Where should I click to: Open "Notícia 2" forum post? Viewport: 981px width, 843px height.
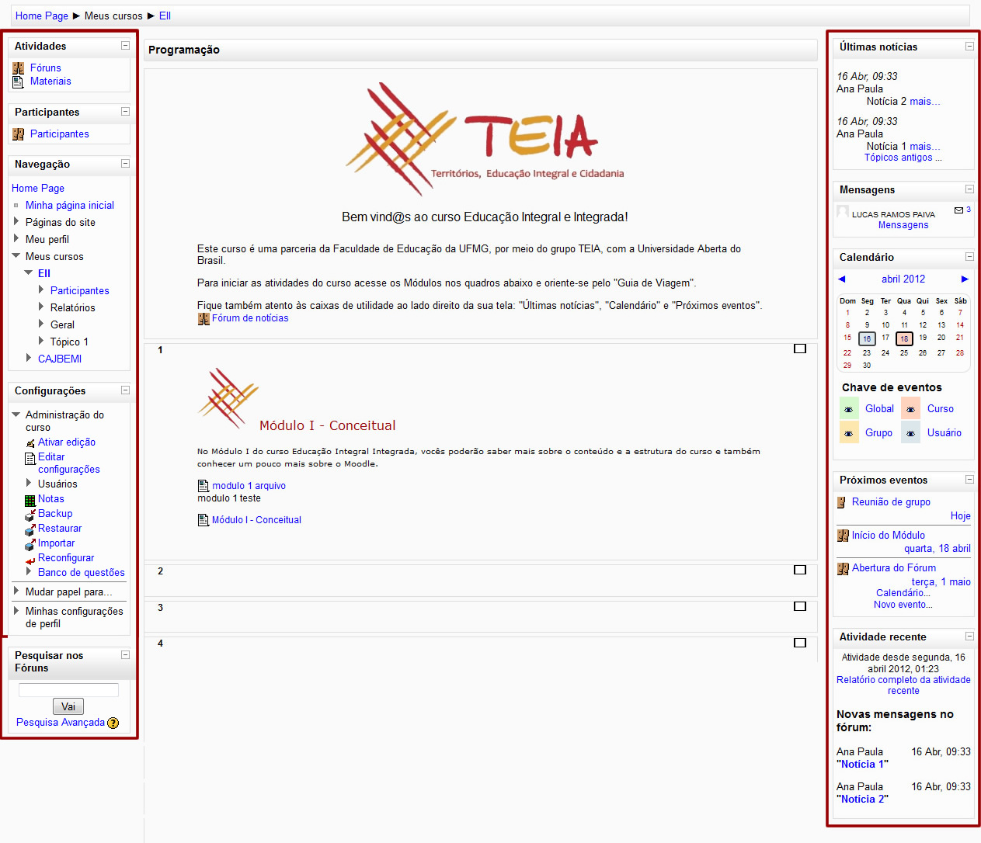point(862,800)
